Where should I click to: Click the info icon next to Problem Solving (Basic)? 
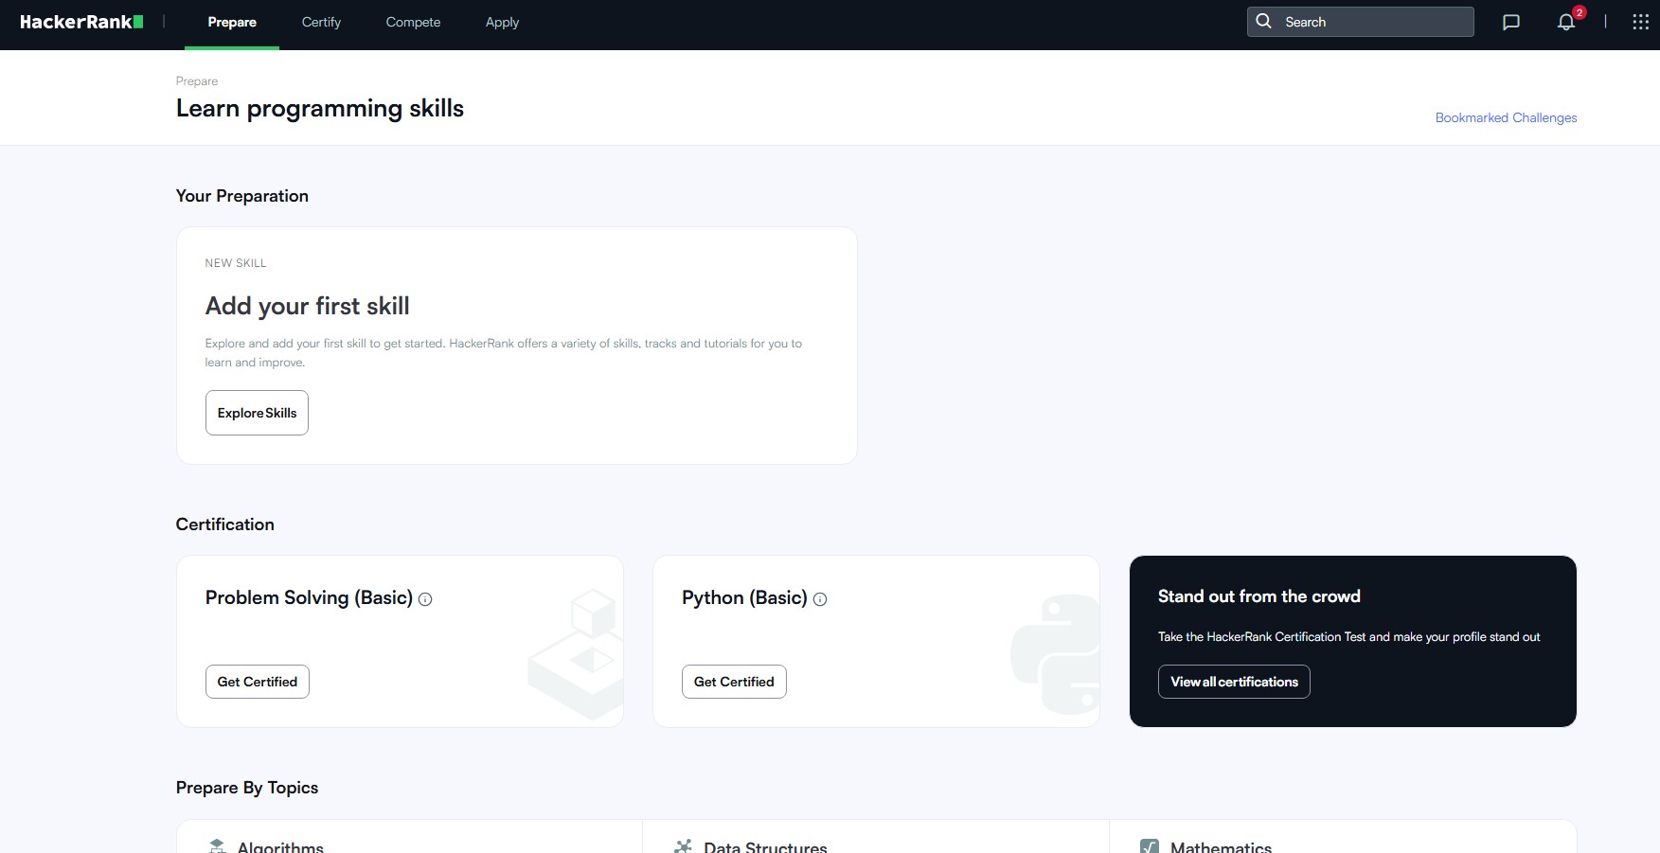coord(425,598)
